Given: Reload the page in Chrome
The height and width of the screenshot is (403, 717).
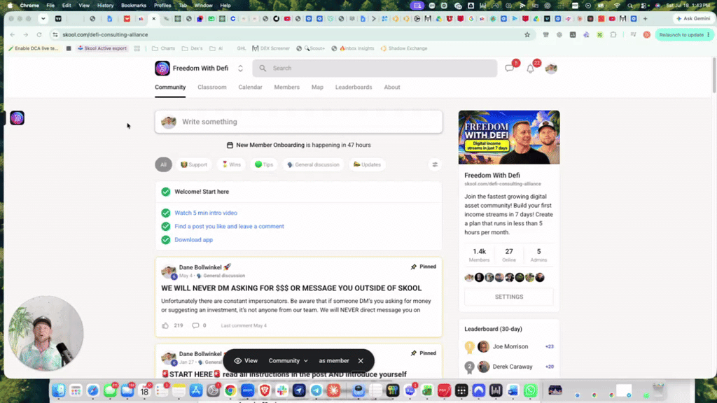Looking at the screenshot, I should [x=39, y=35].
